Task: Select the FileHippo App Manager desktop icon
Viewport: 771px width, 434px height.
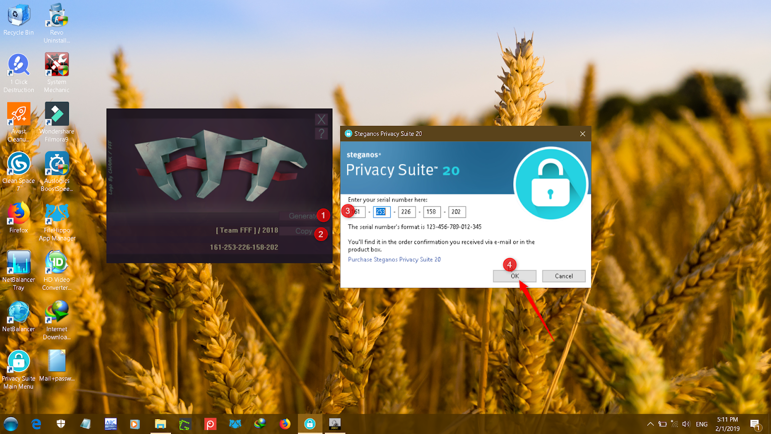Action: point(57,222)
